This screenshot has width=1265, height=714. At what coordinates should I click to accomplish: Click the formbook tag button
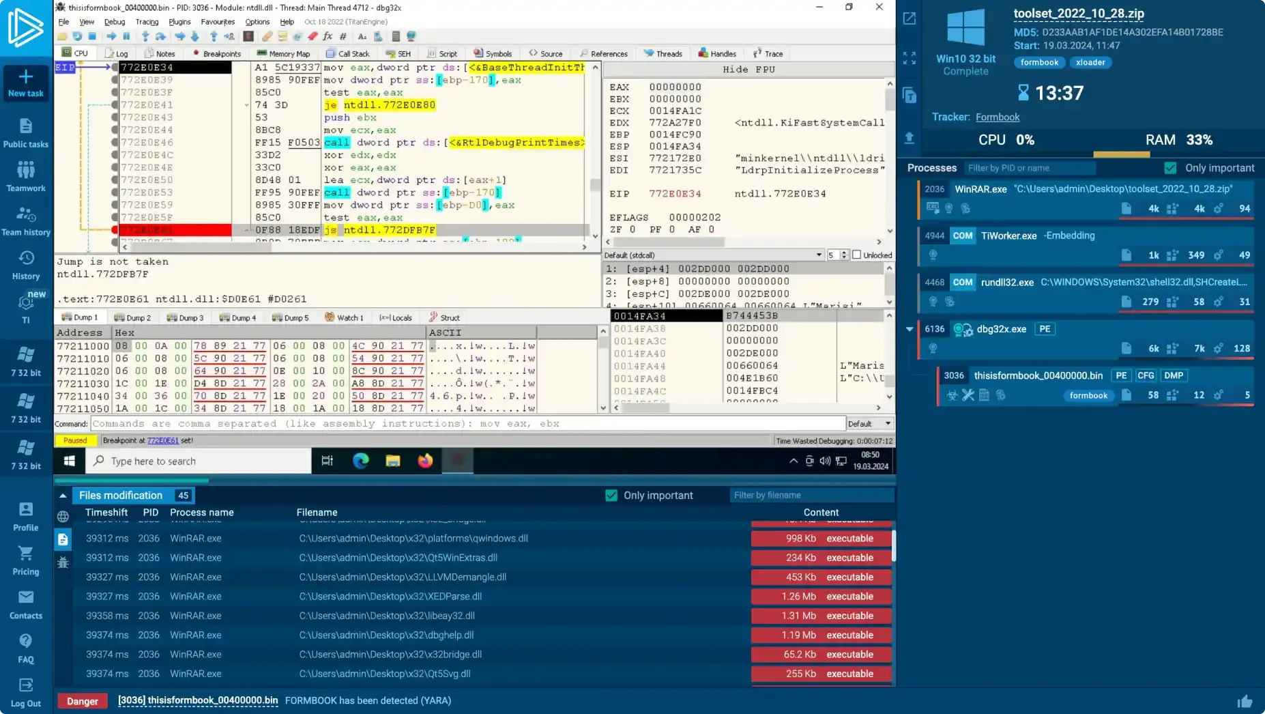point(1039,62)
